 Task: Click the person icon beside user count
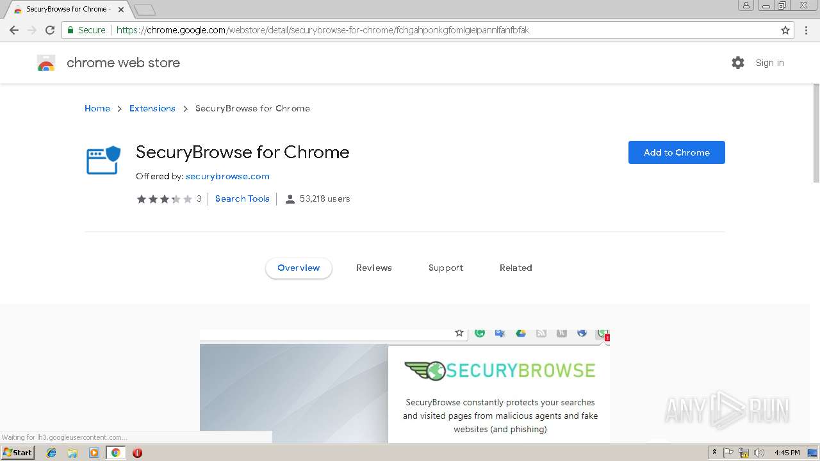click(x=290, y=199)
